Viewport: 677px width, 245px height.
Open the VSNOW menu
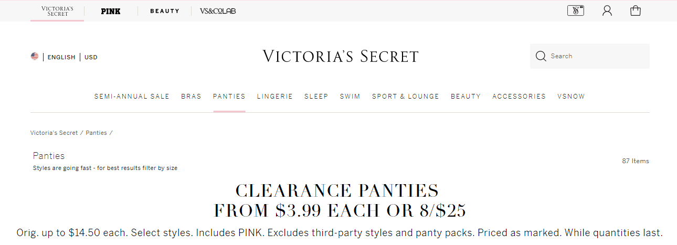coord(571,97)
